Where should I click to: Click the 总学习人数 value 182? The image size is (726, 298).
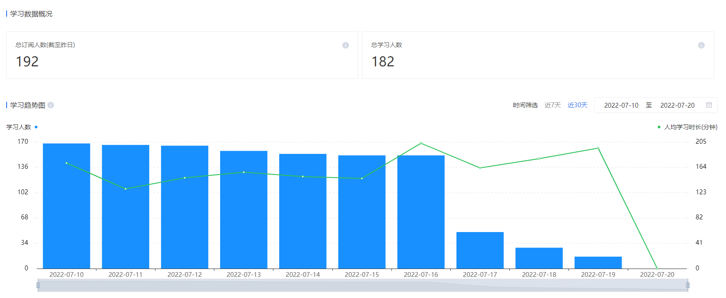[x=383, y=62]
